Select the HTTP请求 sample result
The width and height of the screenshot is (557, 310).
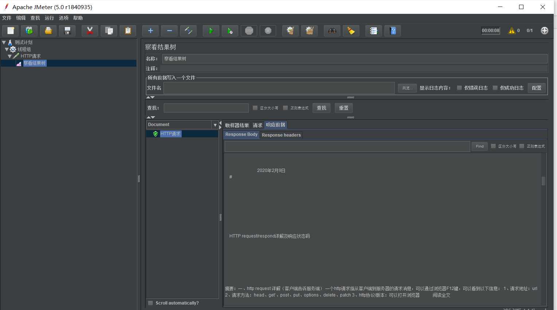coord(170,134)
